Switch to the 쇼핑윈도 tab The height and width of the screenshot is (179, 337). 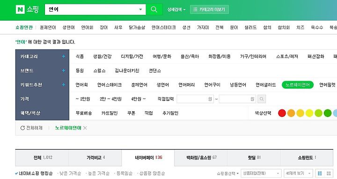[x=307, y=158]
